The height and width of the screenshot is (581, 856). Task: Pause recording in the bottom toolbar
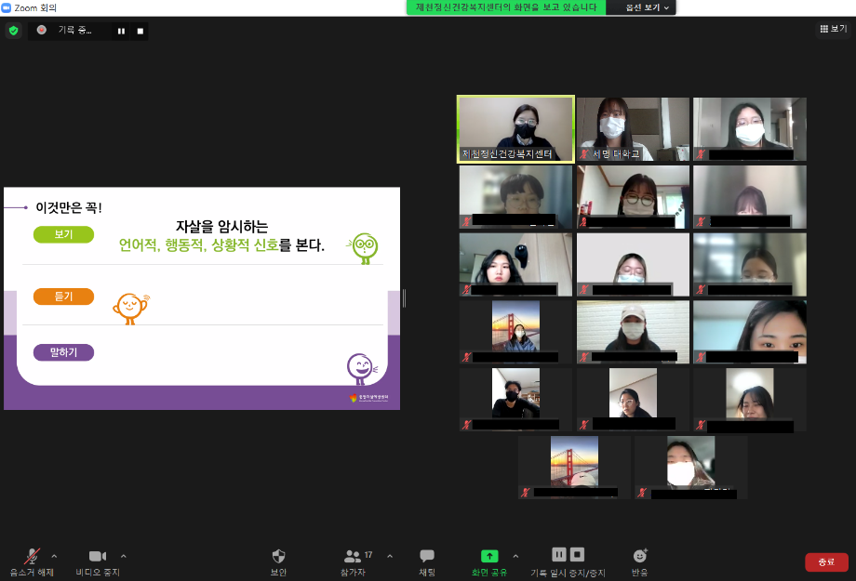coord(559,555)
